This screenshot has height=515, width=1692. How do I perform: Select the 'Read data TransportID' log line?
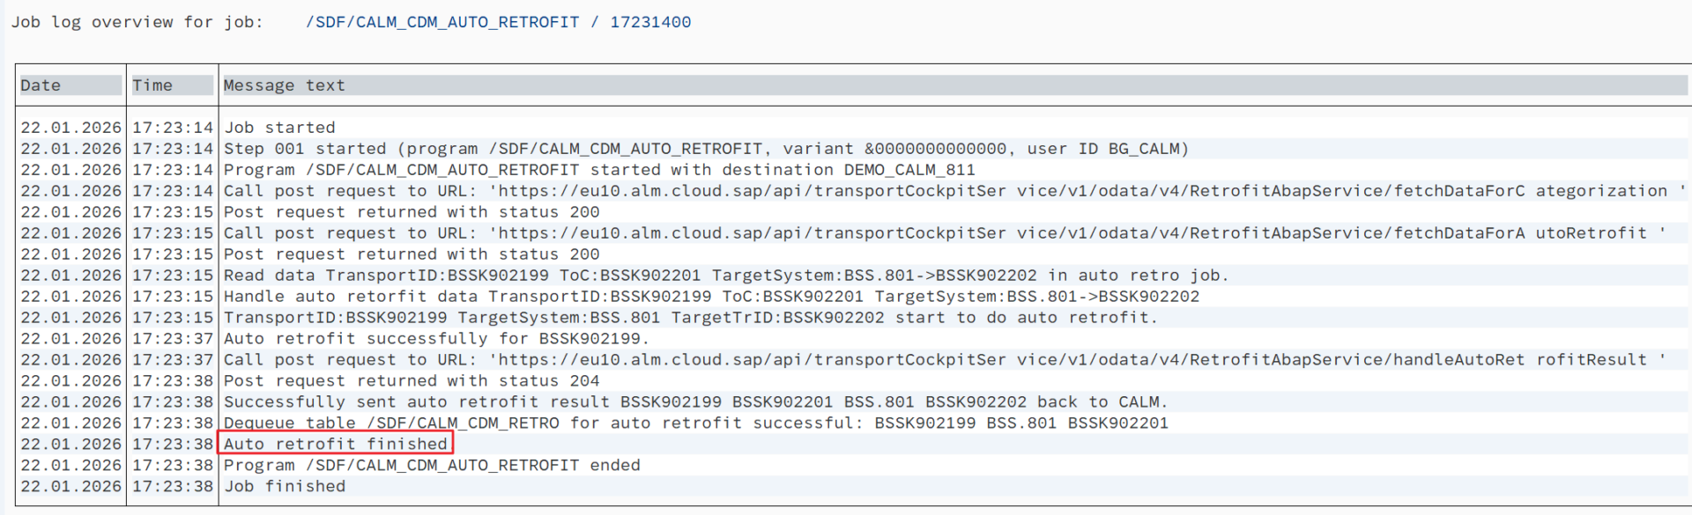tap(725, 276)
